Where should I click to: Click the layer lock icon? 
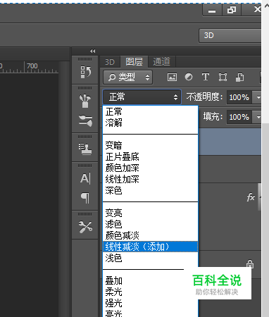250,263
